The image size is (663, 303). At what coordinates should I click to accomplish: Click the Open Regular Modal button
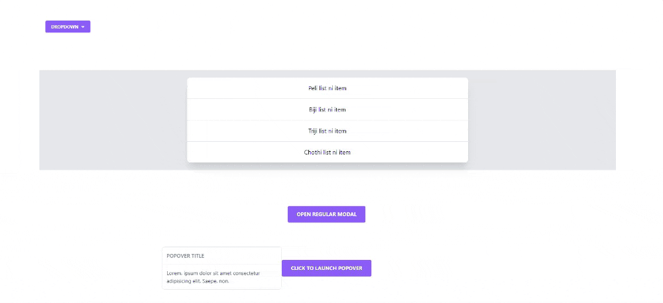click(x=326, y=214)
